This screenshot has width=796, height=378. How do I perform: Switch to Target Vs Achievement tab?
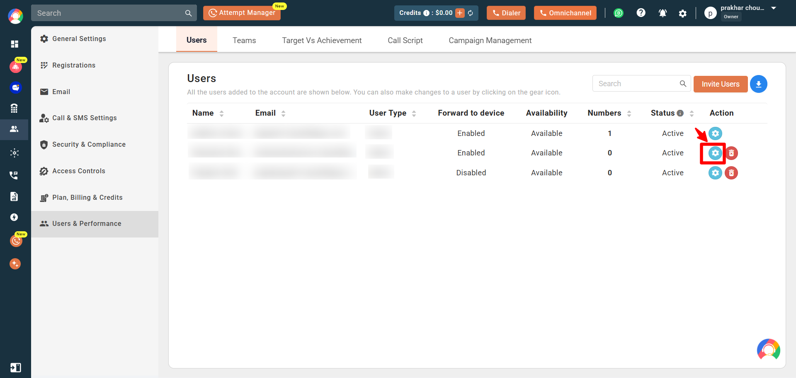point(322,40)
